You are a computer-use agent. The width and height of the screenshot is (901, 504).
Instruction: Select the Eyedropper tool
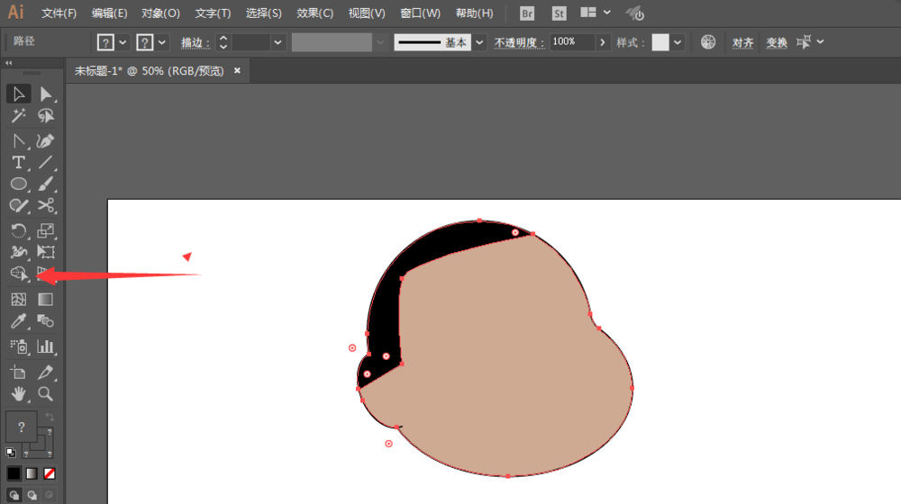[x=18, y=321]
